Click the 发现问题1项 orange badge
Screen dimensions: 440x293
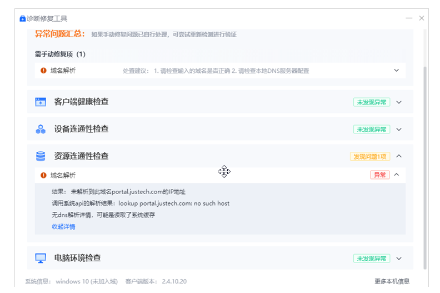(369, 156)
